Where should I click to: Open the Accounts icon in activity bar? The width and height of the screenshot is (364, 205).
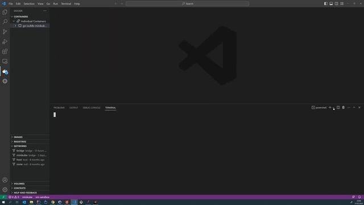pos(5,180)
